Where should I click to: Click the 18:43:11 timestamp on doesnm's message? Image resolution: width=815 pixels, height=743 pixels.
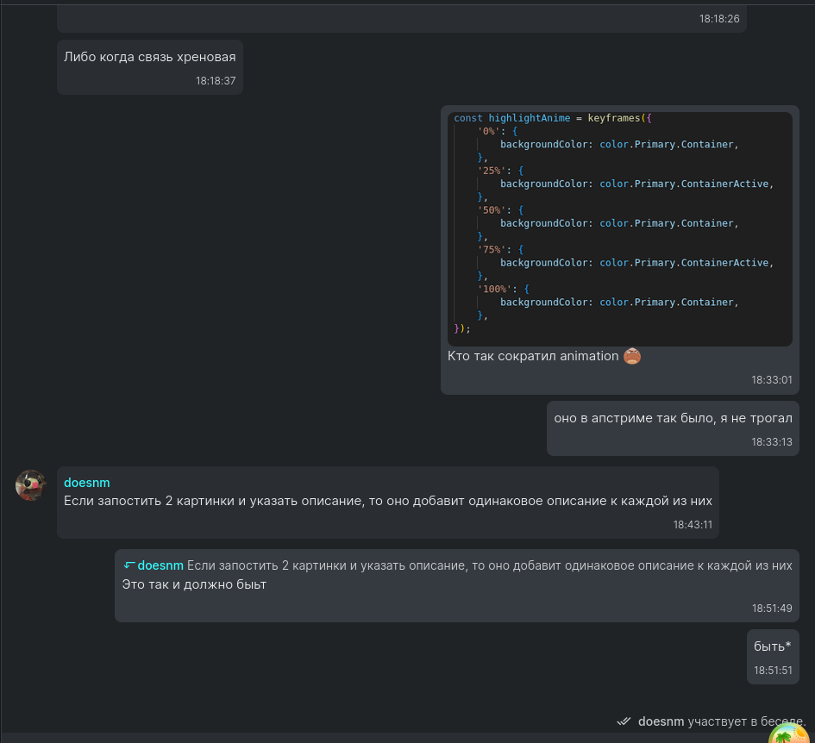pyautogui.click(x=693, y=524)
